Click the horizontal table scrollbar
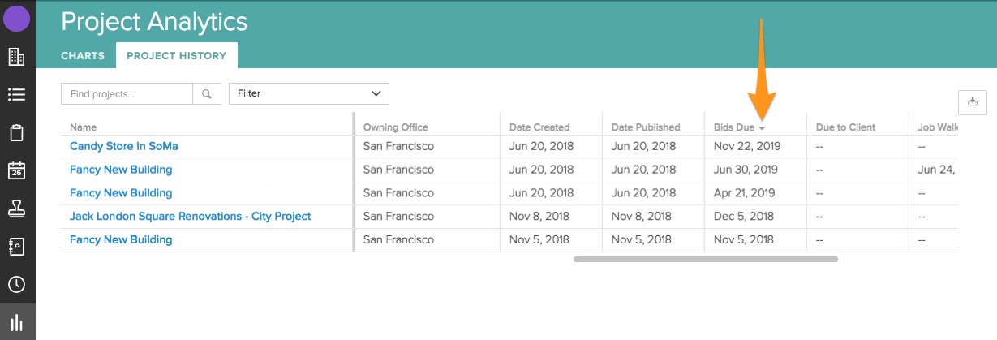The width and height of the screenshot is (997, 340). pos(705,260)
